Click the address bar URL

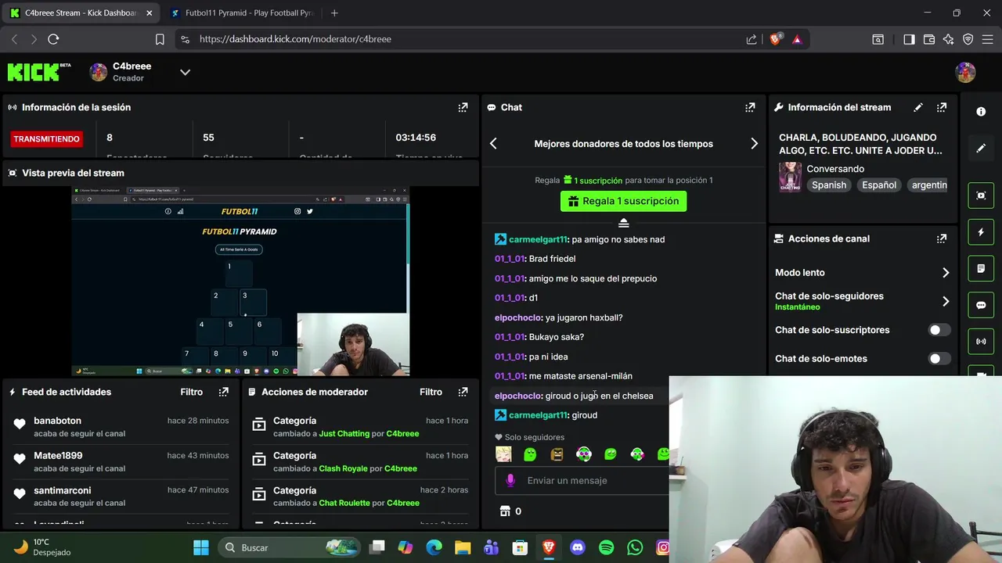tap(295, 39)
